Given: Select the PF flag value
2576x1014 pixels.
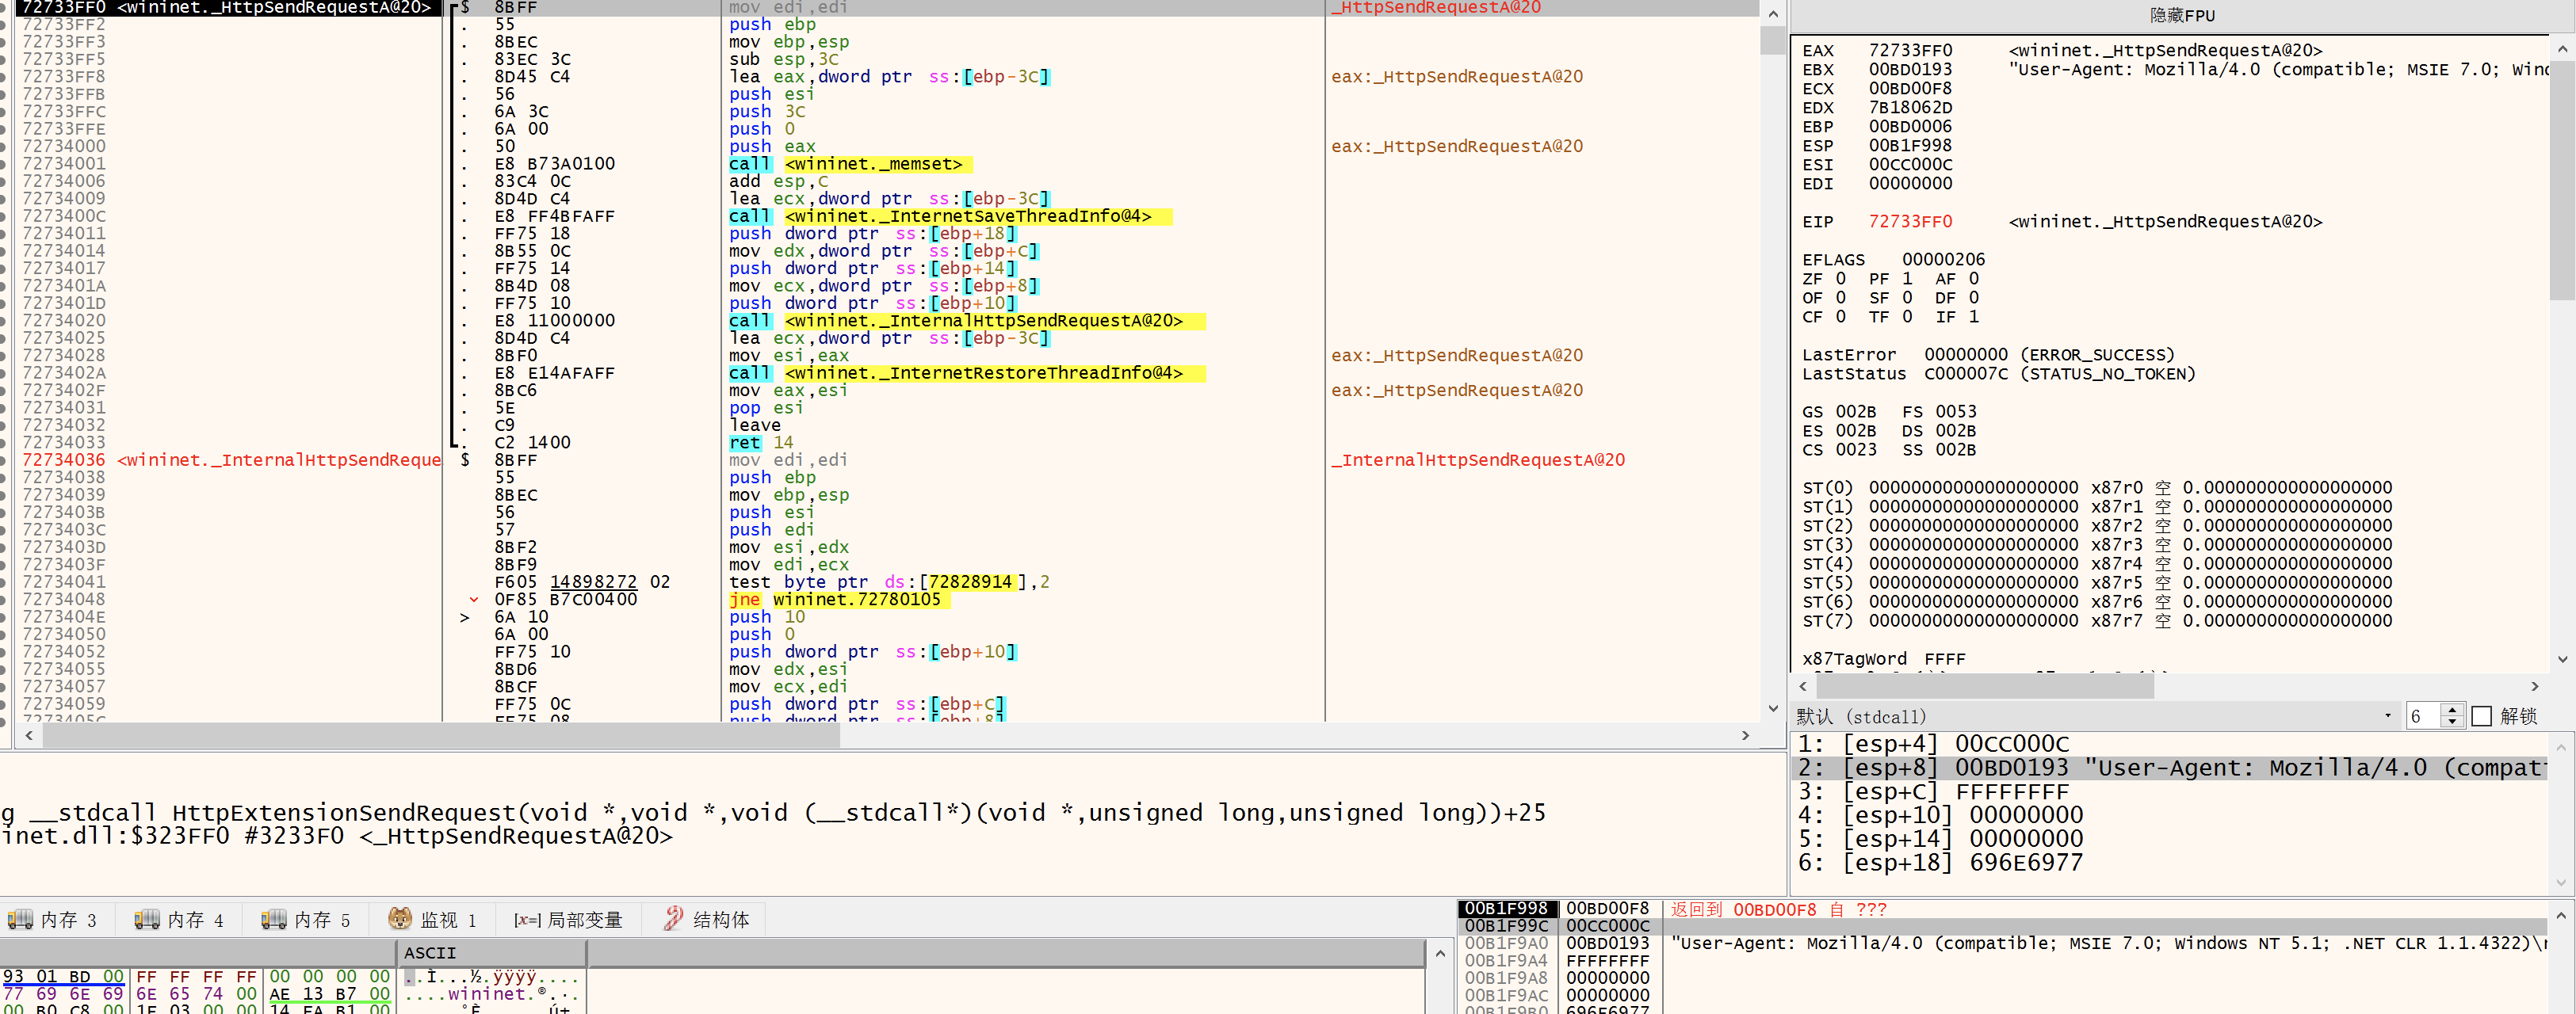Looking at the screenshot, I should pyautogui.click(x=1907, y=278).
